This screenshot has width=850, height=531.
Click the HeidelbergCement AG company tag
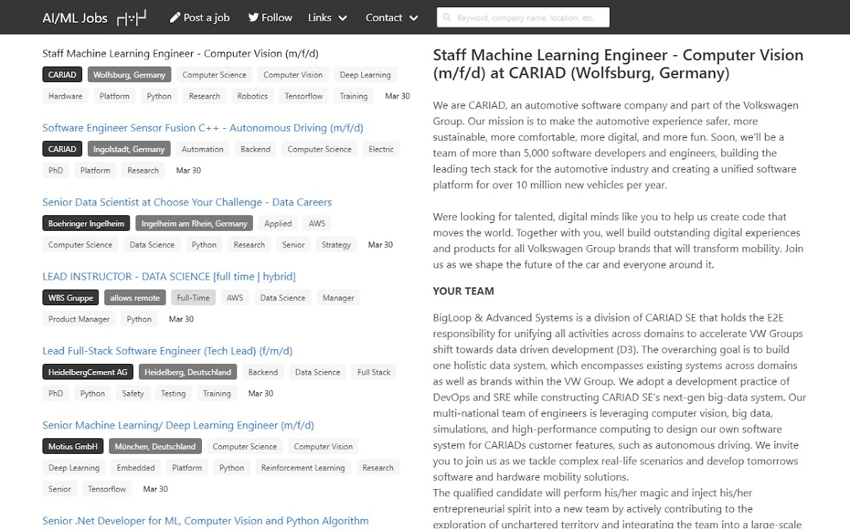[x=88, y=372]
